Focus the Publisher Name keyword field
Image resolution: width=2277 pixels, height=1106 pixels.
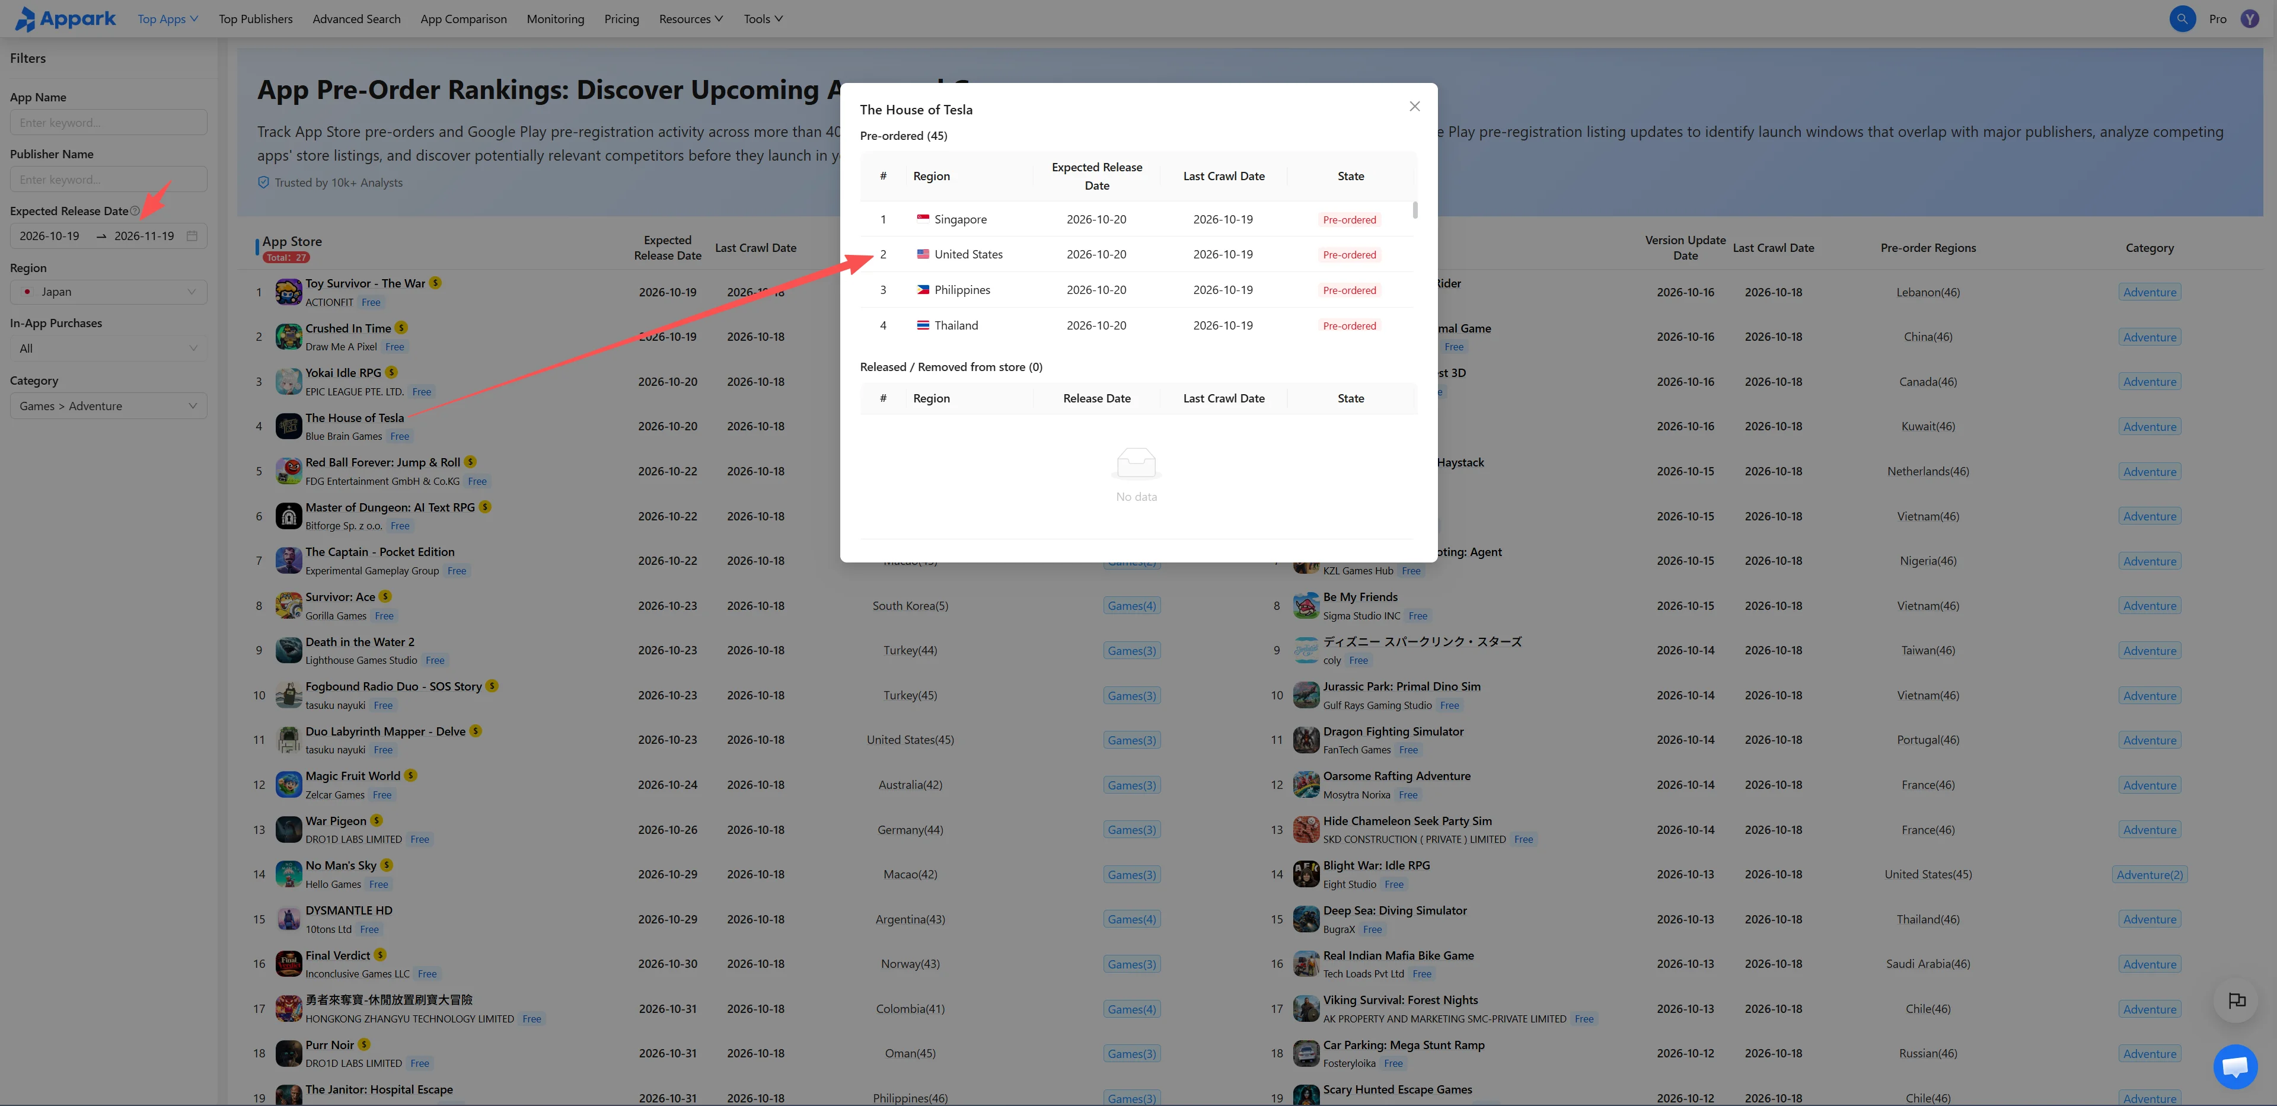click(x=109, y=180)
